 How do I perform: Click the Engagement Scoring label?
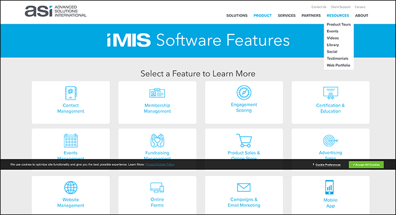point(244,107)
